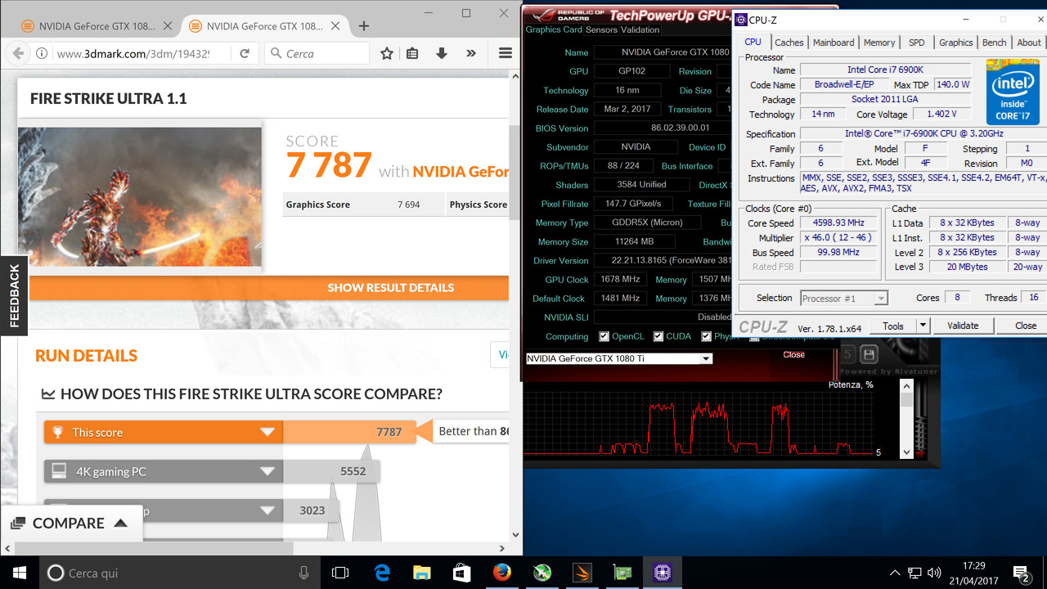Close the active NVIDIA GeForce tab

coord(335,26)
